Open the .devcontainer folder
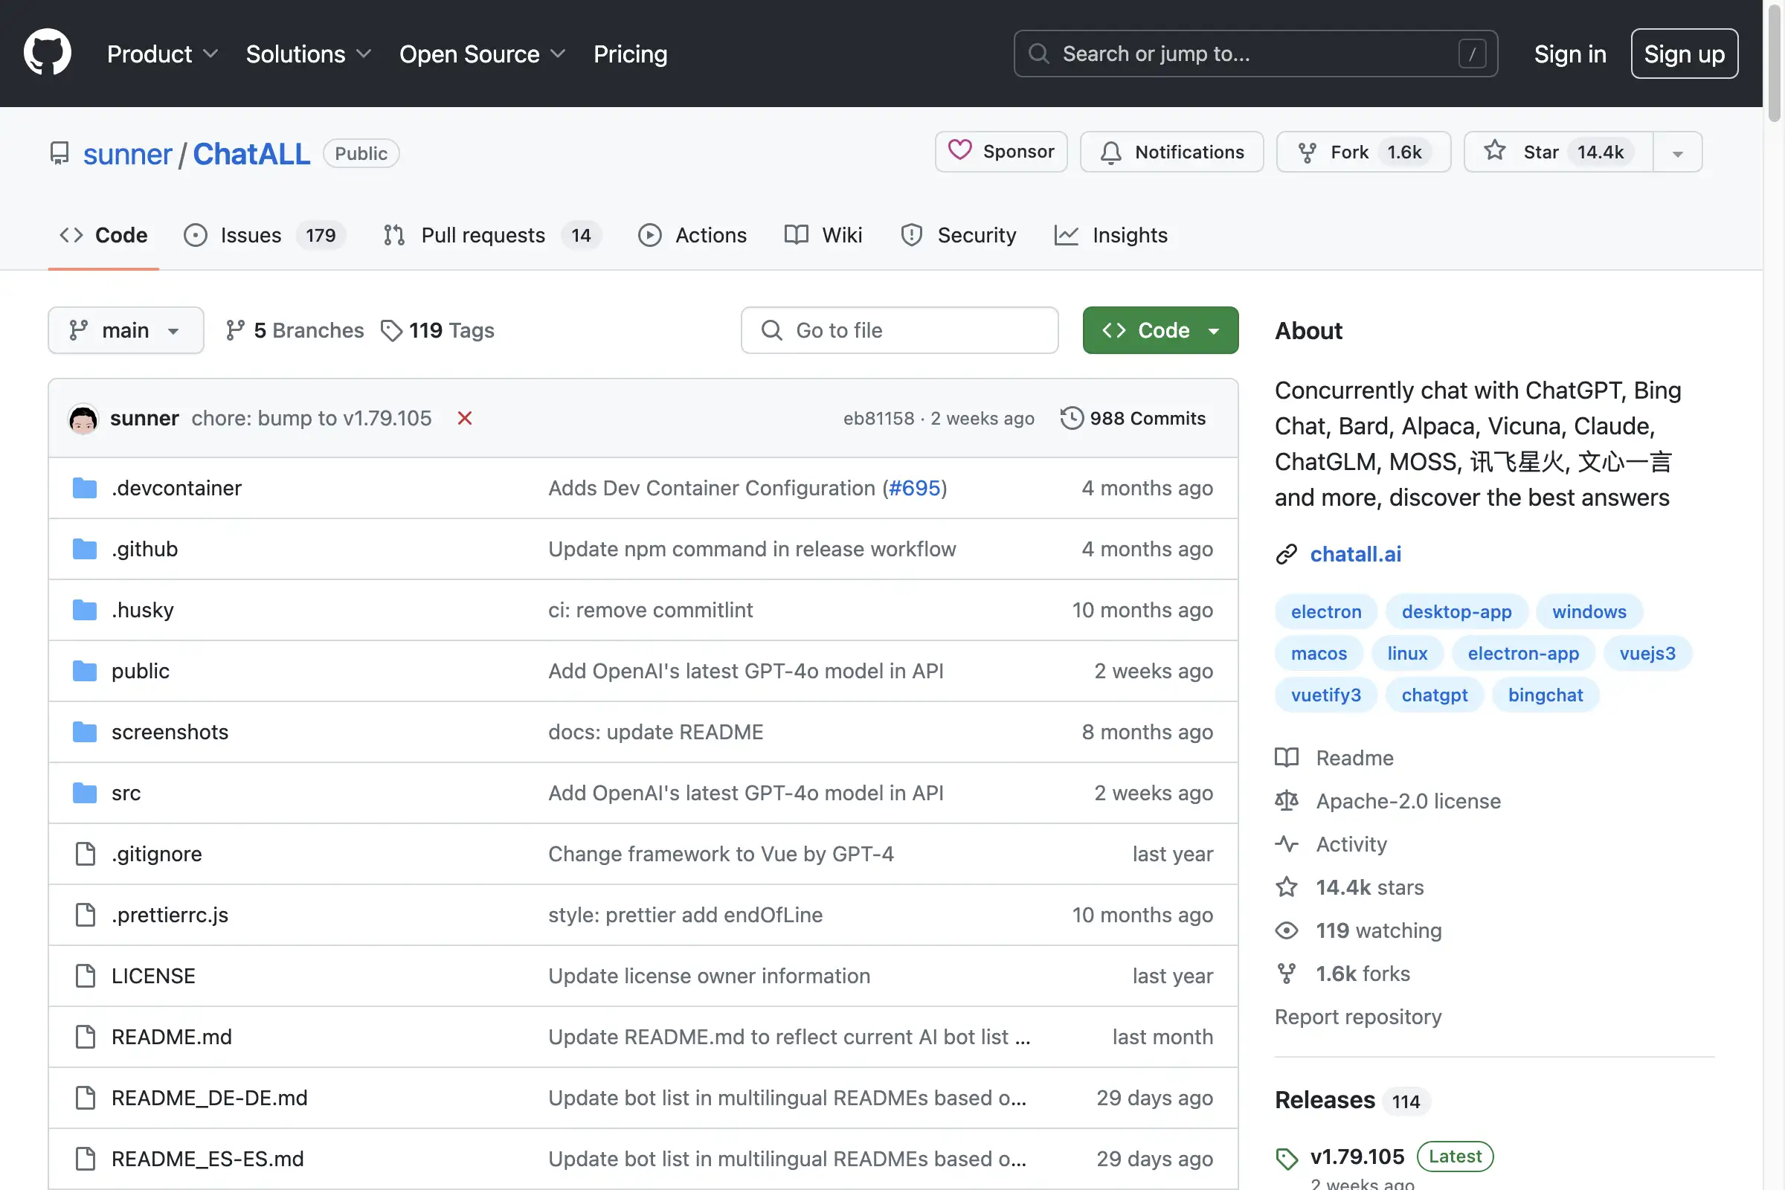Viewport: 1785px width, 1190px height. tap(176, 488)
